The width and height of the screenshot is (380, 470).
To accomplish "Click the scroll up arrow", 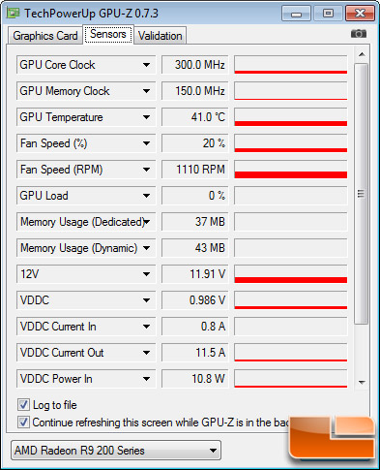I will 362,54.
